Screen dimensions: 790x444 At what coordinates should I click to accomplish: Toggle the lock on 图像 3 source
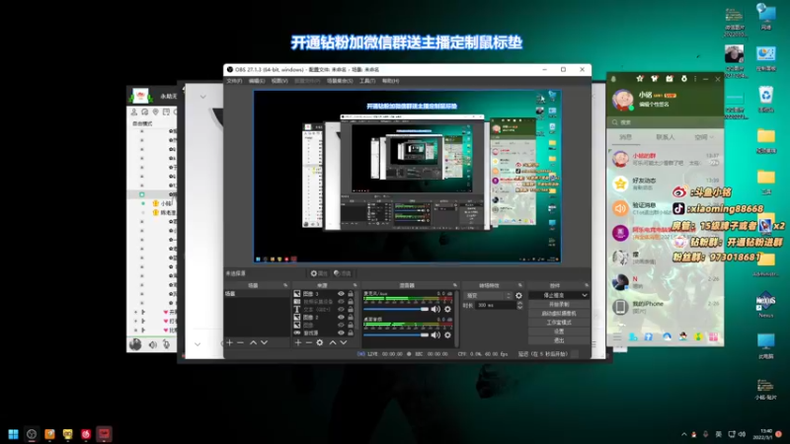click(x=351, y=293)
